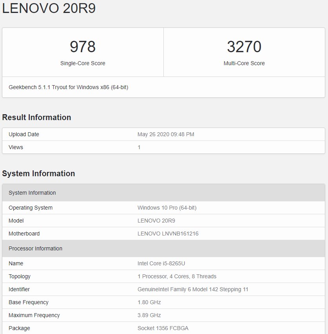Click the Package row label

[x=19, y=328]
